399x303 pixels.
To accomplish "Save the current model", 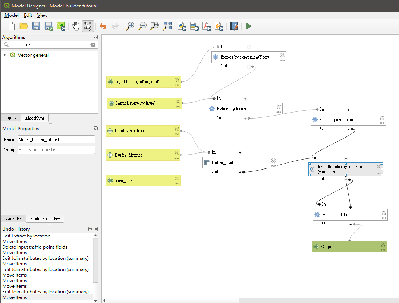I will (36, 26).
